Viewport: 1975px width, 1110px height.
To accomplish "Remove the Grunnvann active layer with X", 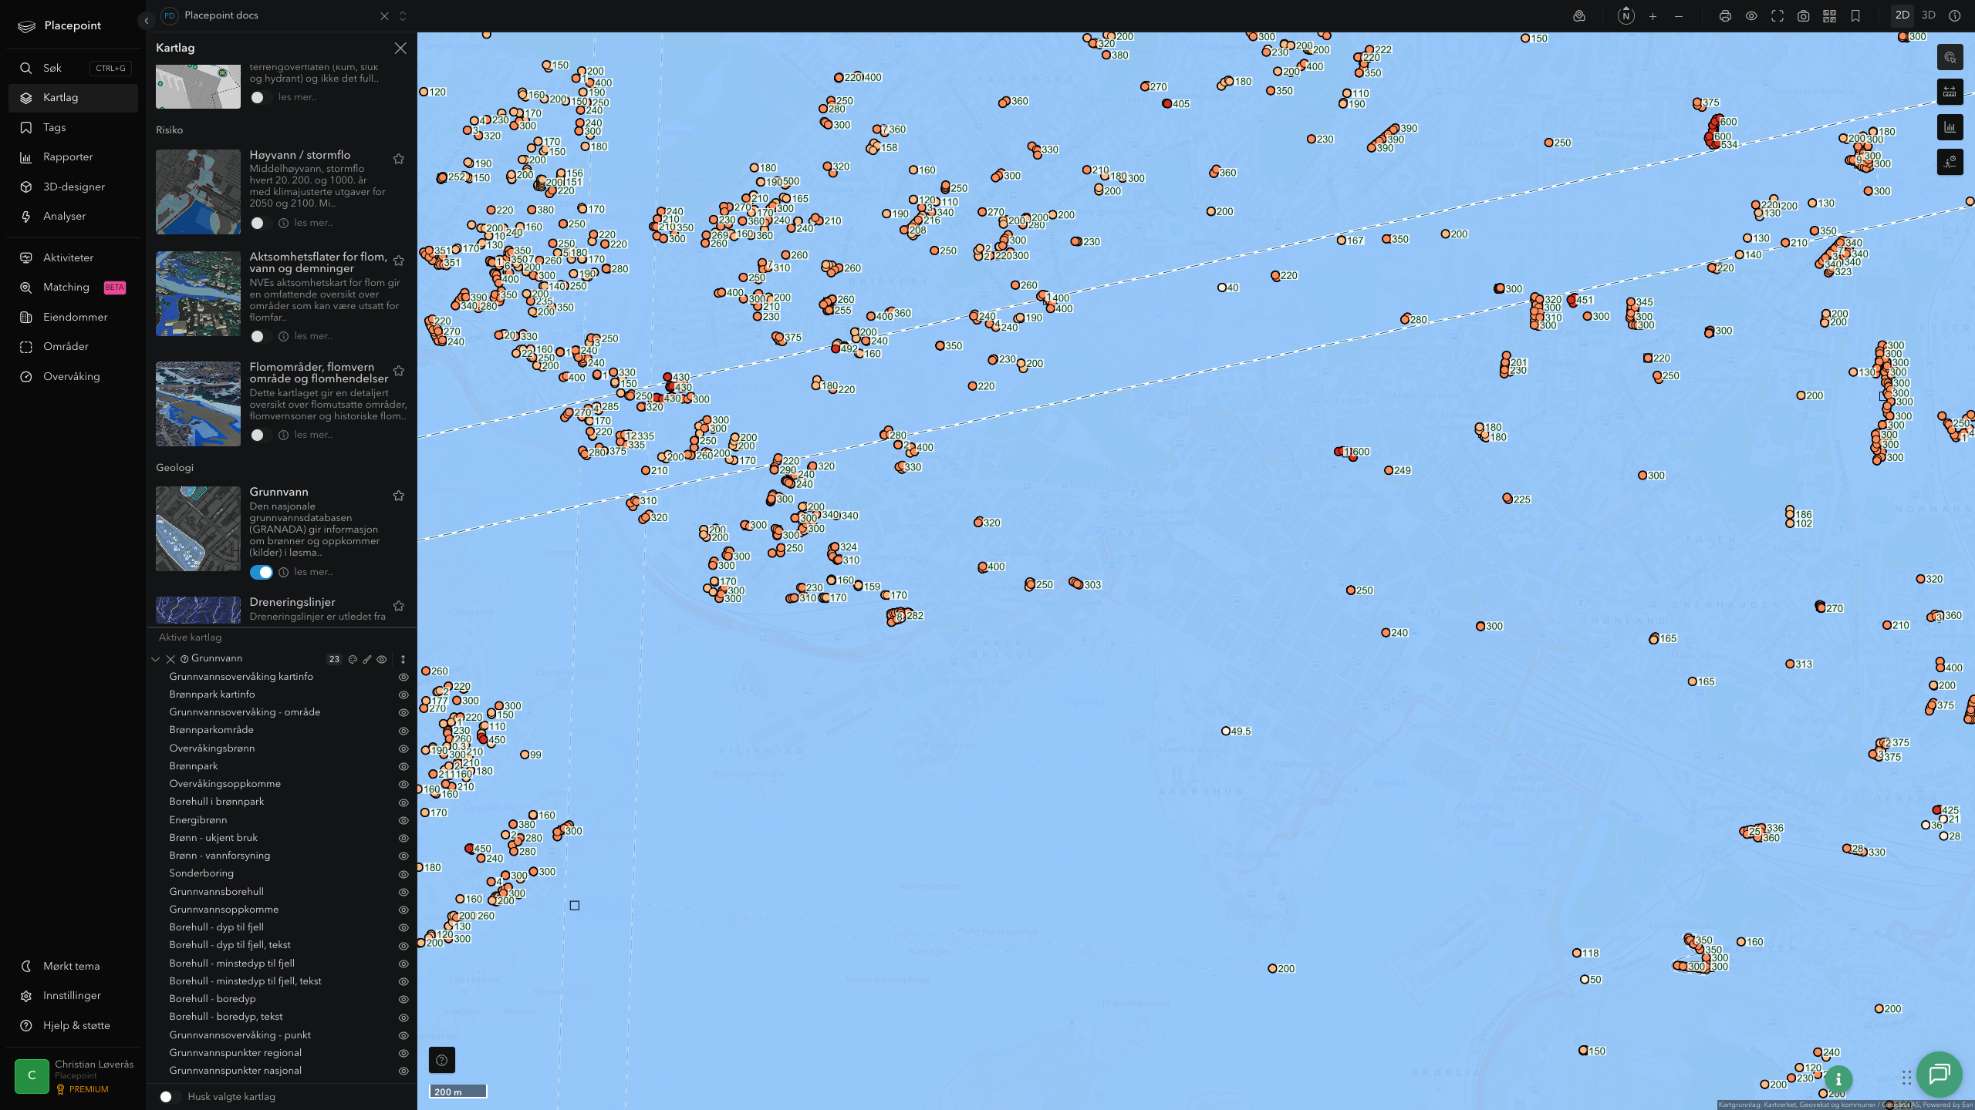I will tap(170, 659).
